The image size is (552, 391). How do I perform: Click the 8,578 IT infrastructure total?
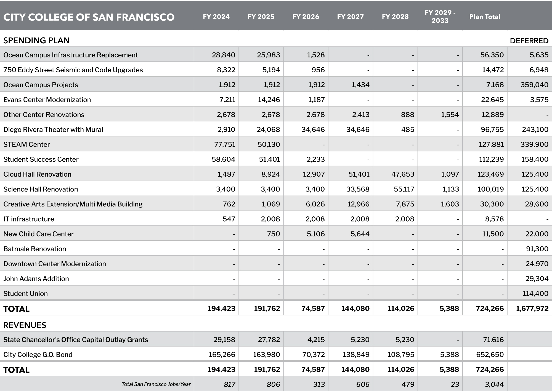point(494,219)
